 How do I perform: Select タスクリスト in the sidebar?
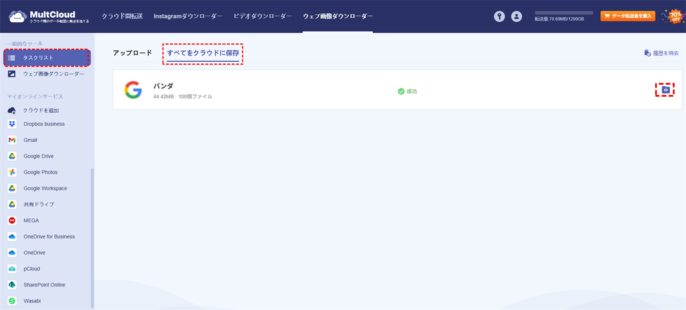pos(47,58)
